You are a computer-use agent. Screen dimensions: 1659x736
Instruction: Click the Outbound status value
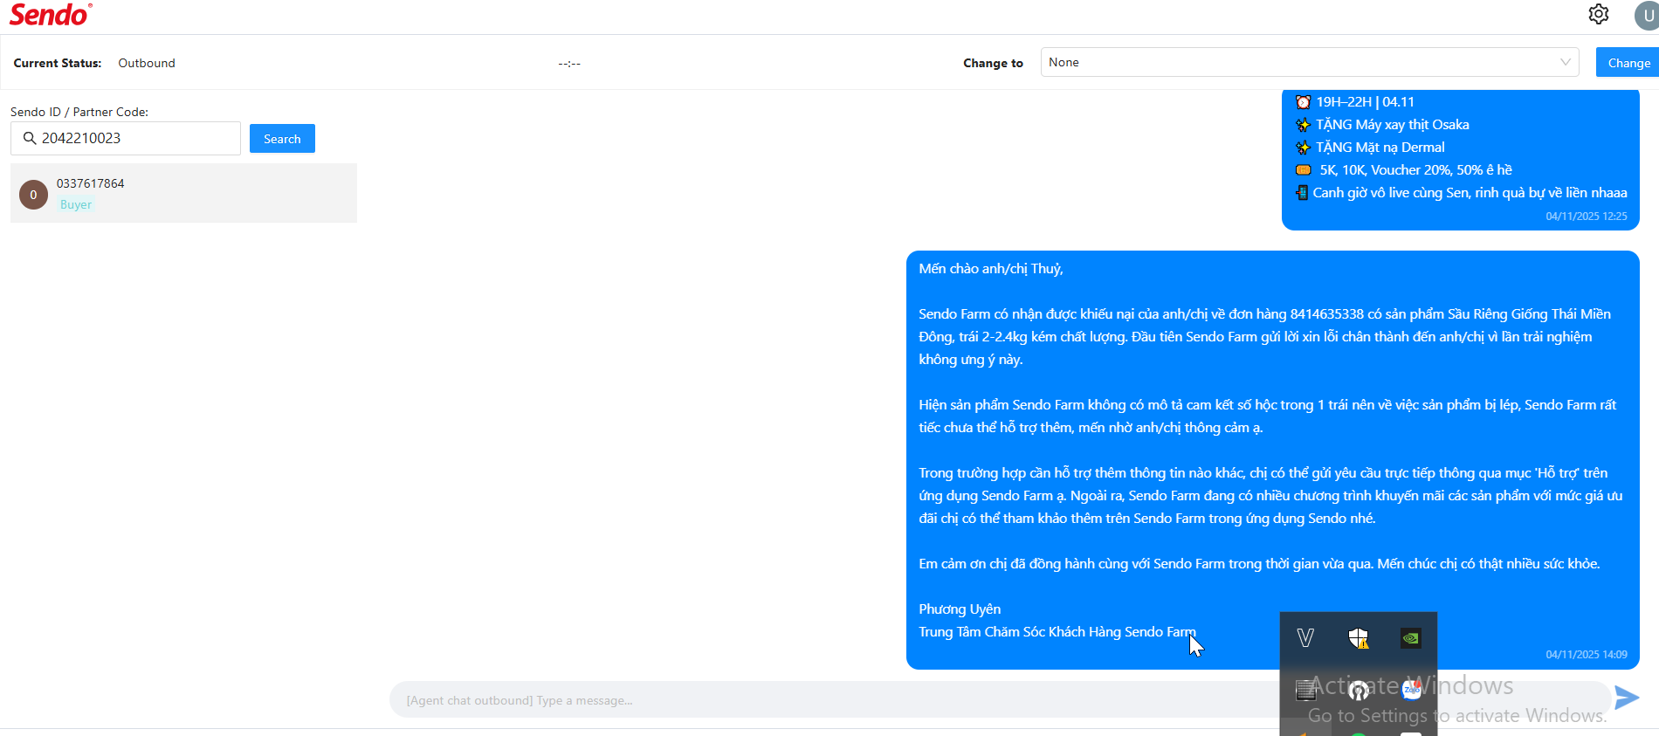[x=147, y=63]
